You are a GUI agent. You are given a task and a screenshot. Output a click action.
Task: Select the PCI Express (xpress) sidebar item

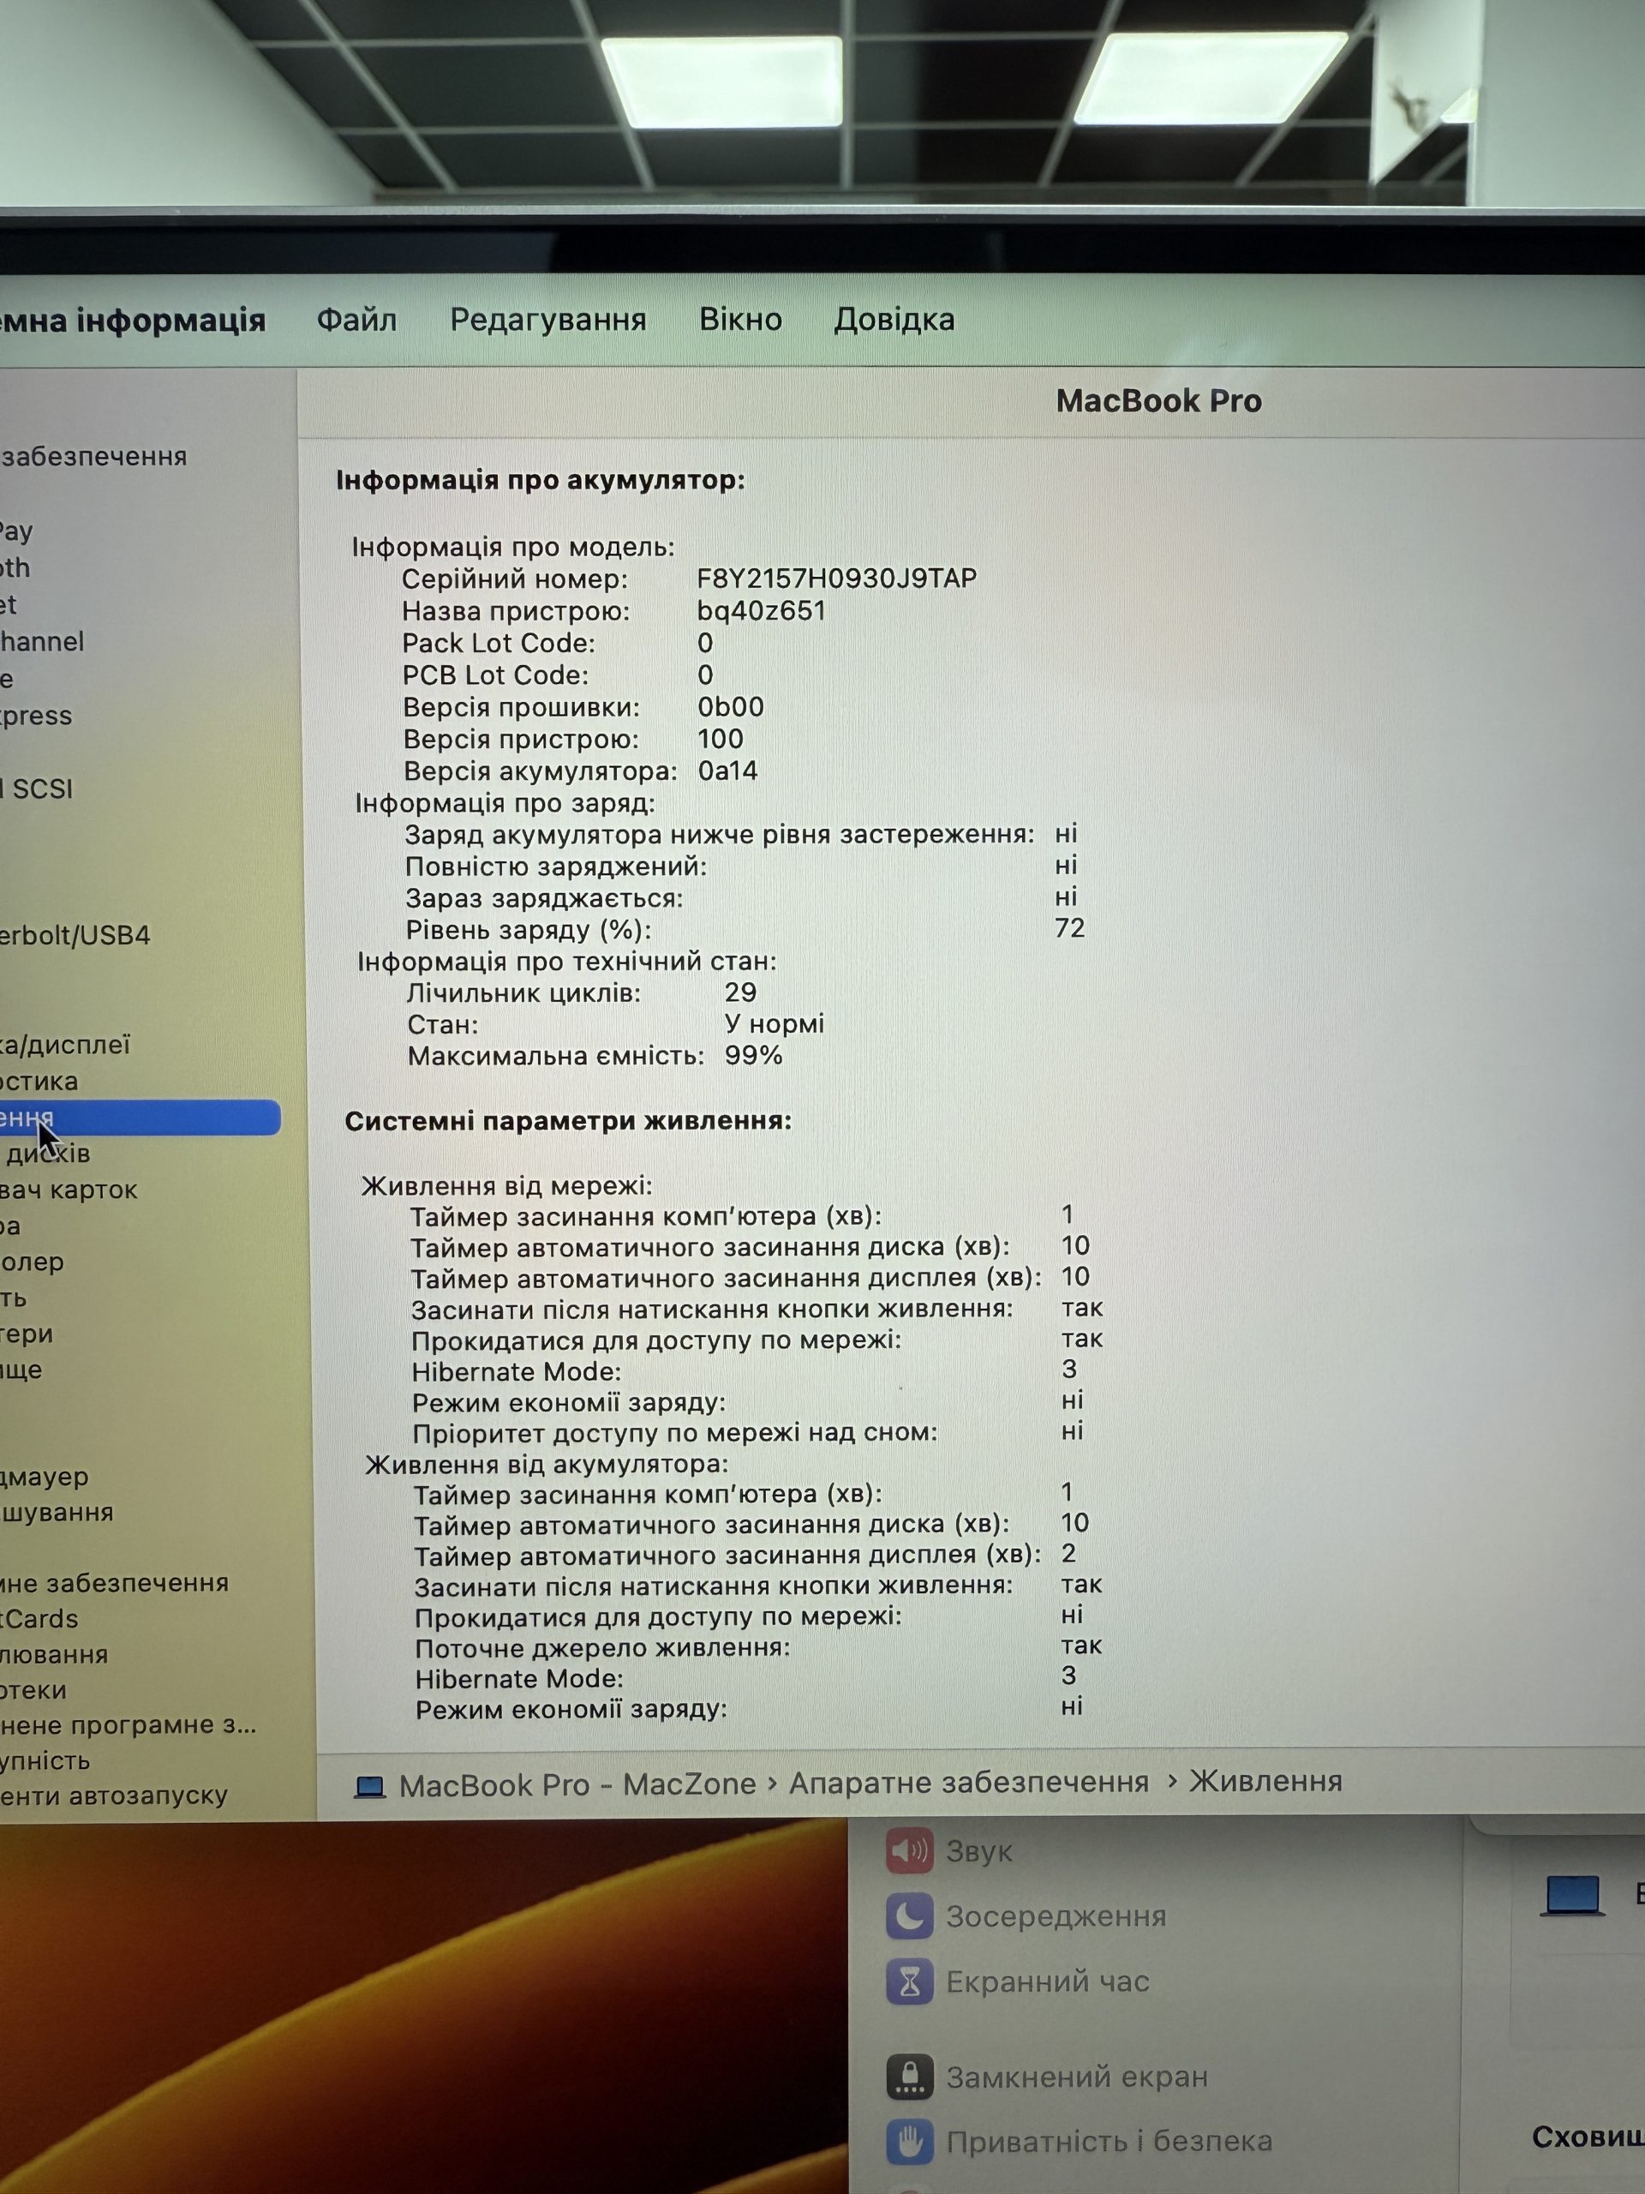pyautogui.click(x=36, y=716)
